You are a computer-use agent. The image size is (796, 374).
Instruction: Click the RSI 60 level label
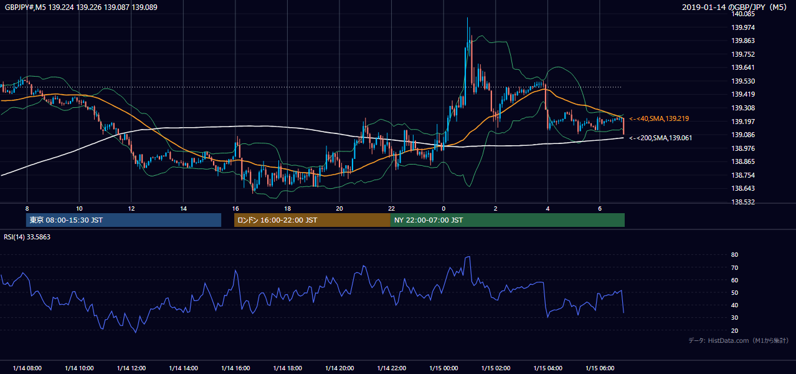(x=734, y=280)
